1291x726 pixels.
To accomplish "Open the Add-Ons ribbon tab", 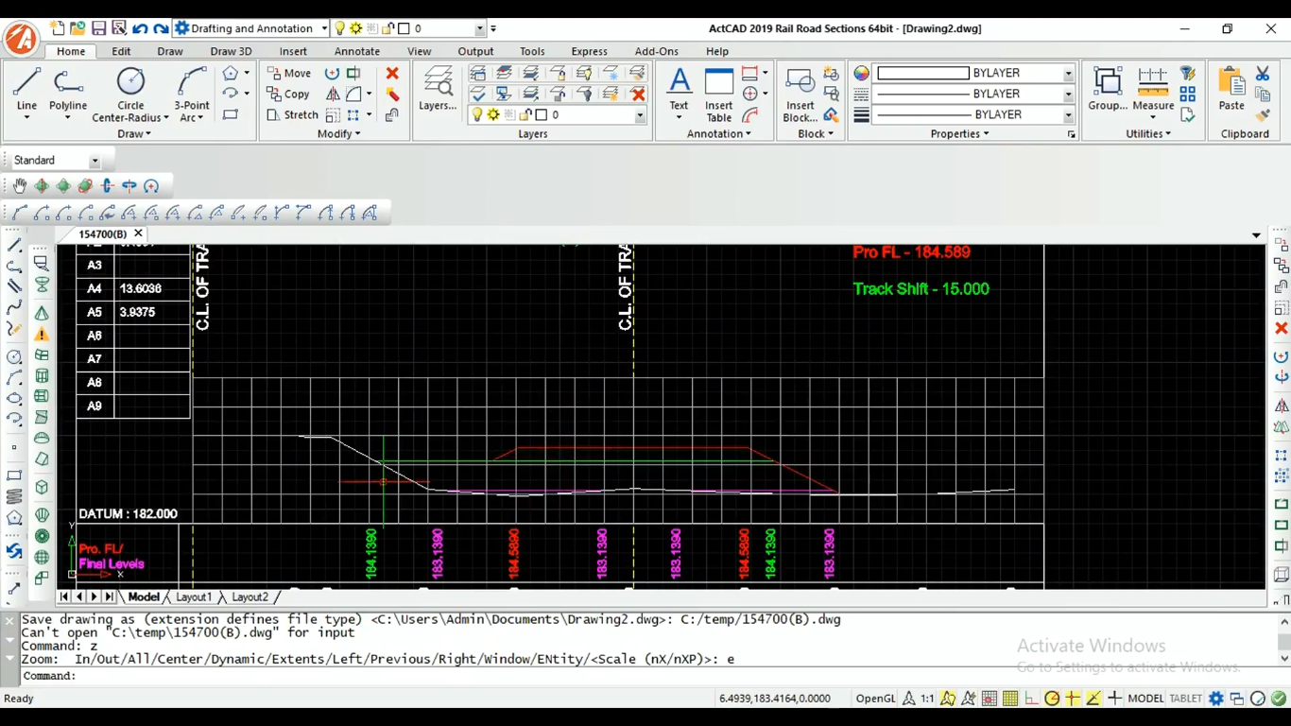I will (657, 51).
